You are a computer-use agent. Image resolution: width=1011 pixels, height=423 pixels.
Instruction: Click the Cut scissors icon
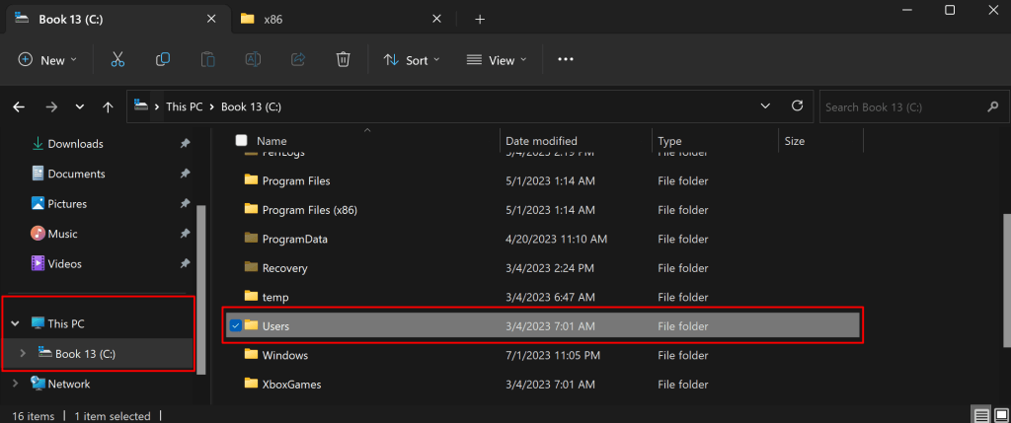[117, 60]
